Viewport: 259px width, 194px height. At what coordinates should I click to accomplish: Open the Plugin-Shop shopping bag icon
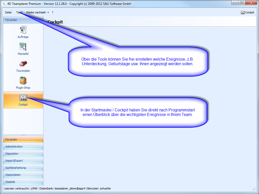tap(23, 81)
